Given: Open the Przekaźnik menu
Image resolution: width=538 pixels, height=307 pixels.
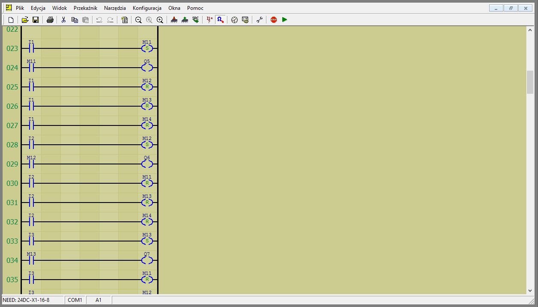Looking at the screenshot, I should [85, 8].
